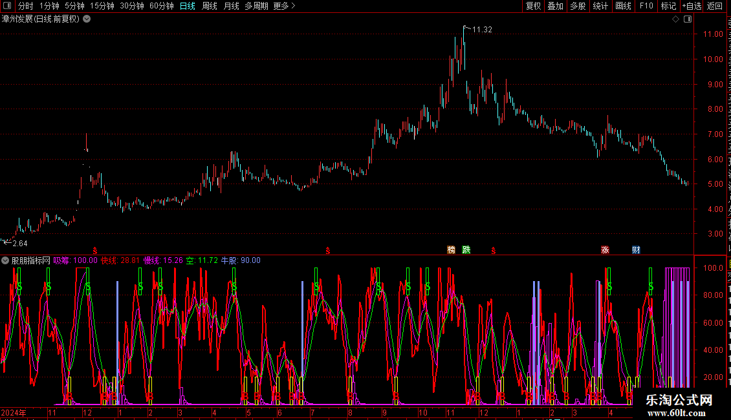Click the 空: 11.72 indicator value
This screenshot has height=420, width=731.
(202, 260)
